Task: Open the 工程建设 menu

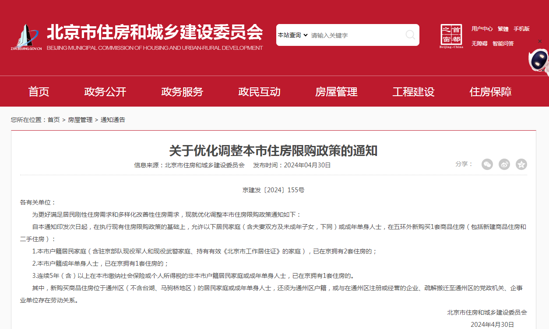Action: (x=413, y=92)
